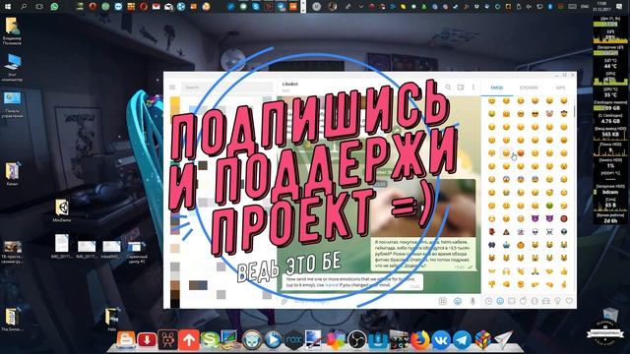Toggle the chat side panel icon
The height and width of the screenshot is (354, 630).
461,88
